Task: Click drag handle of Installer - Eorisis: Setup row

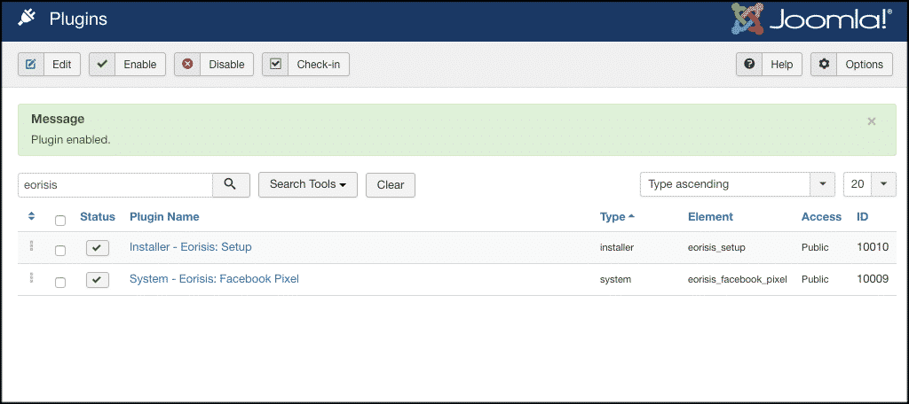Action: click(x=31, y=246)
